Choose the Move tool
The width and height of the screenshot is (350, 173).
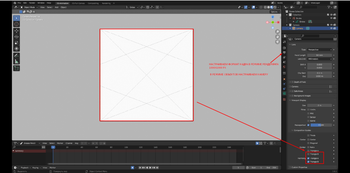pyautogui.click(x=16, y=31)
